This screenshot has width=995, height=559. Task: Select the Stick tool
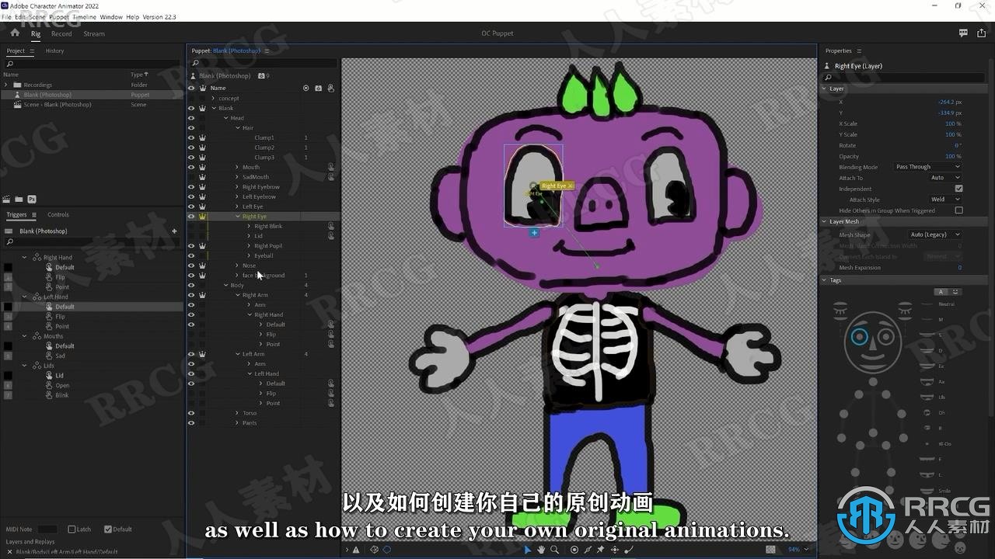click(588, 550)
